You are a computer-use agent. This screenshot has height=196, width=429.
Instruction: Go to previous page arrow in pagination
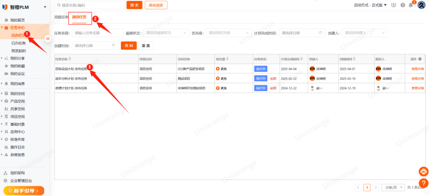(x=358, y=188)
